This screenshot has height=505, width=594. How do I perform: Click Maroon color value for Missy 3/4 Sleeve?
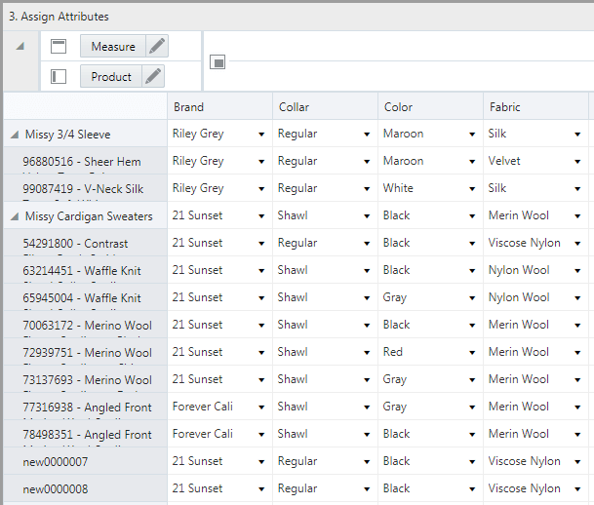(x=403, y=134)
